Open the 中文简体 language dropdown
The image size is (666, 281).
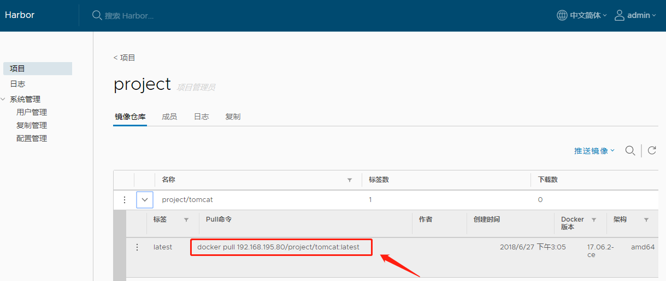pyautogui.click(x=588, y=15)
